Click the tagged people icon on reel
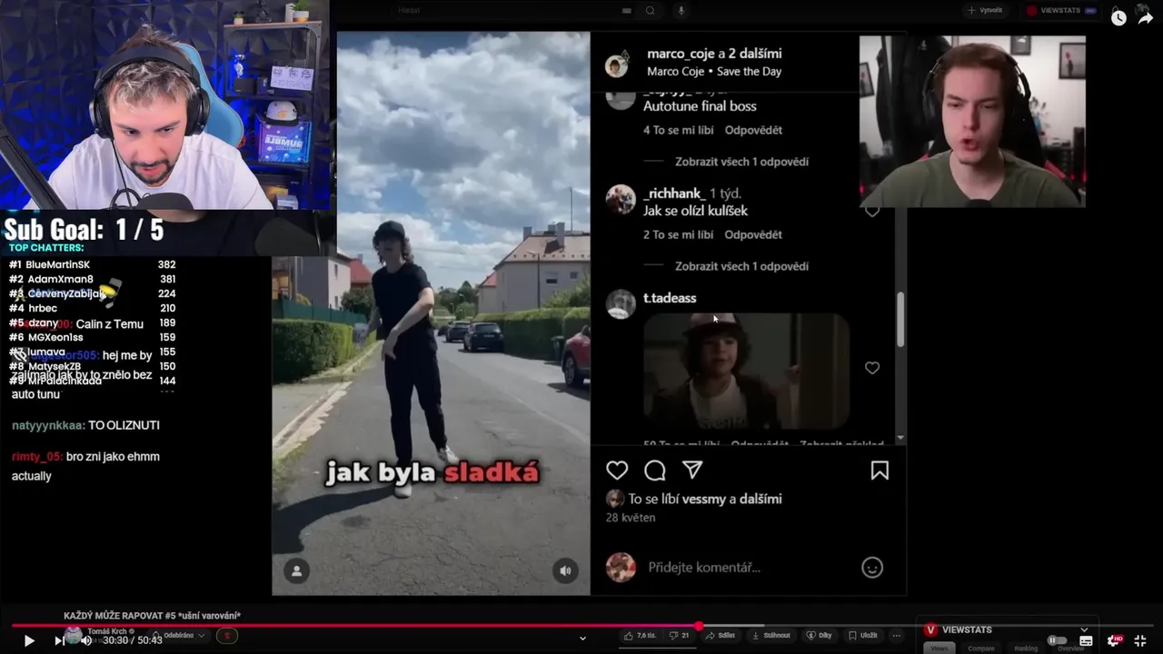Image resolution: width=1163 pixels, height=654 pixels. [296, 570]
